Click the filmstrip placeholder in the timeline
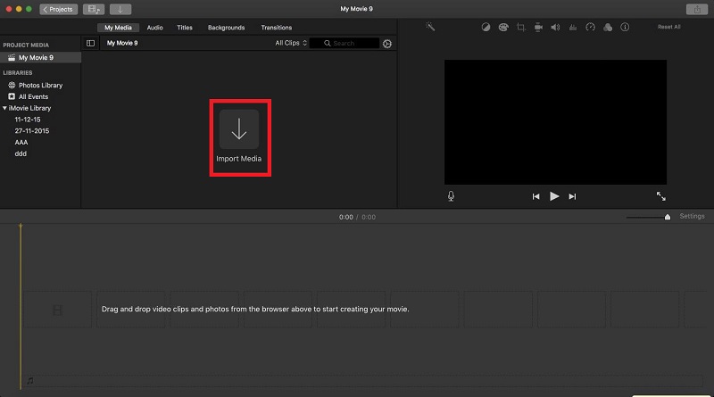 pyautogui.click(x=57, y=310)
